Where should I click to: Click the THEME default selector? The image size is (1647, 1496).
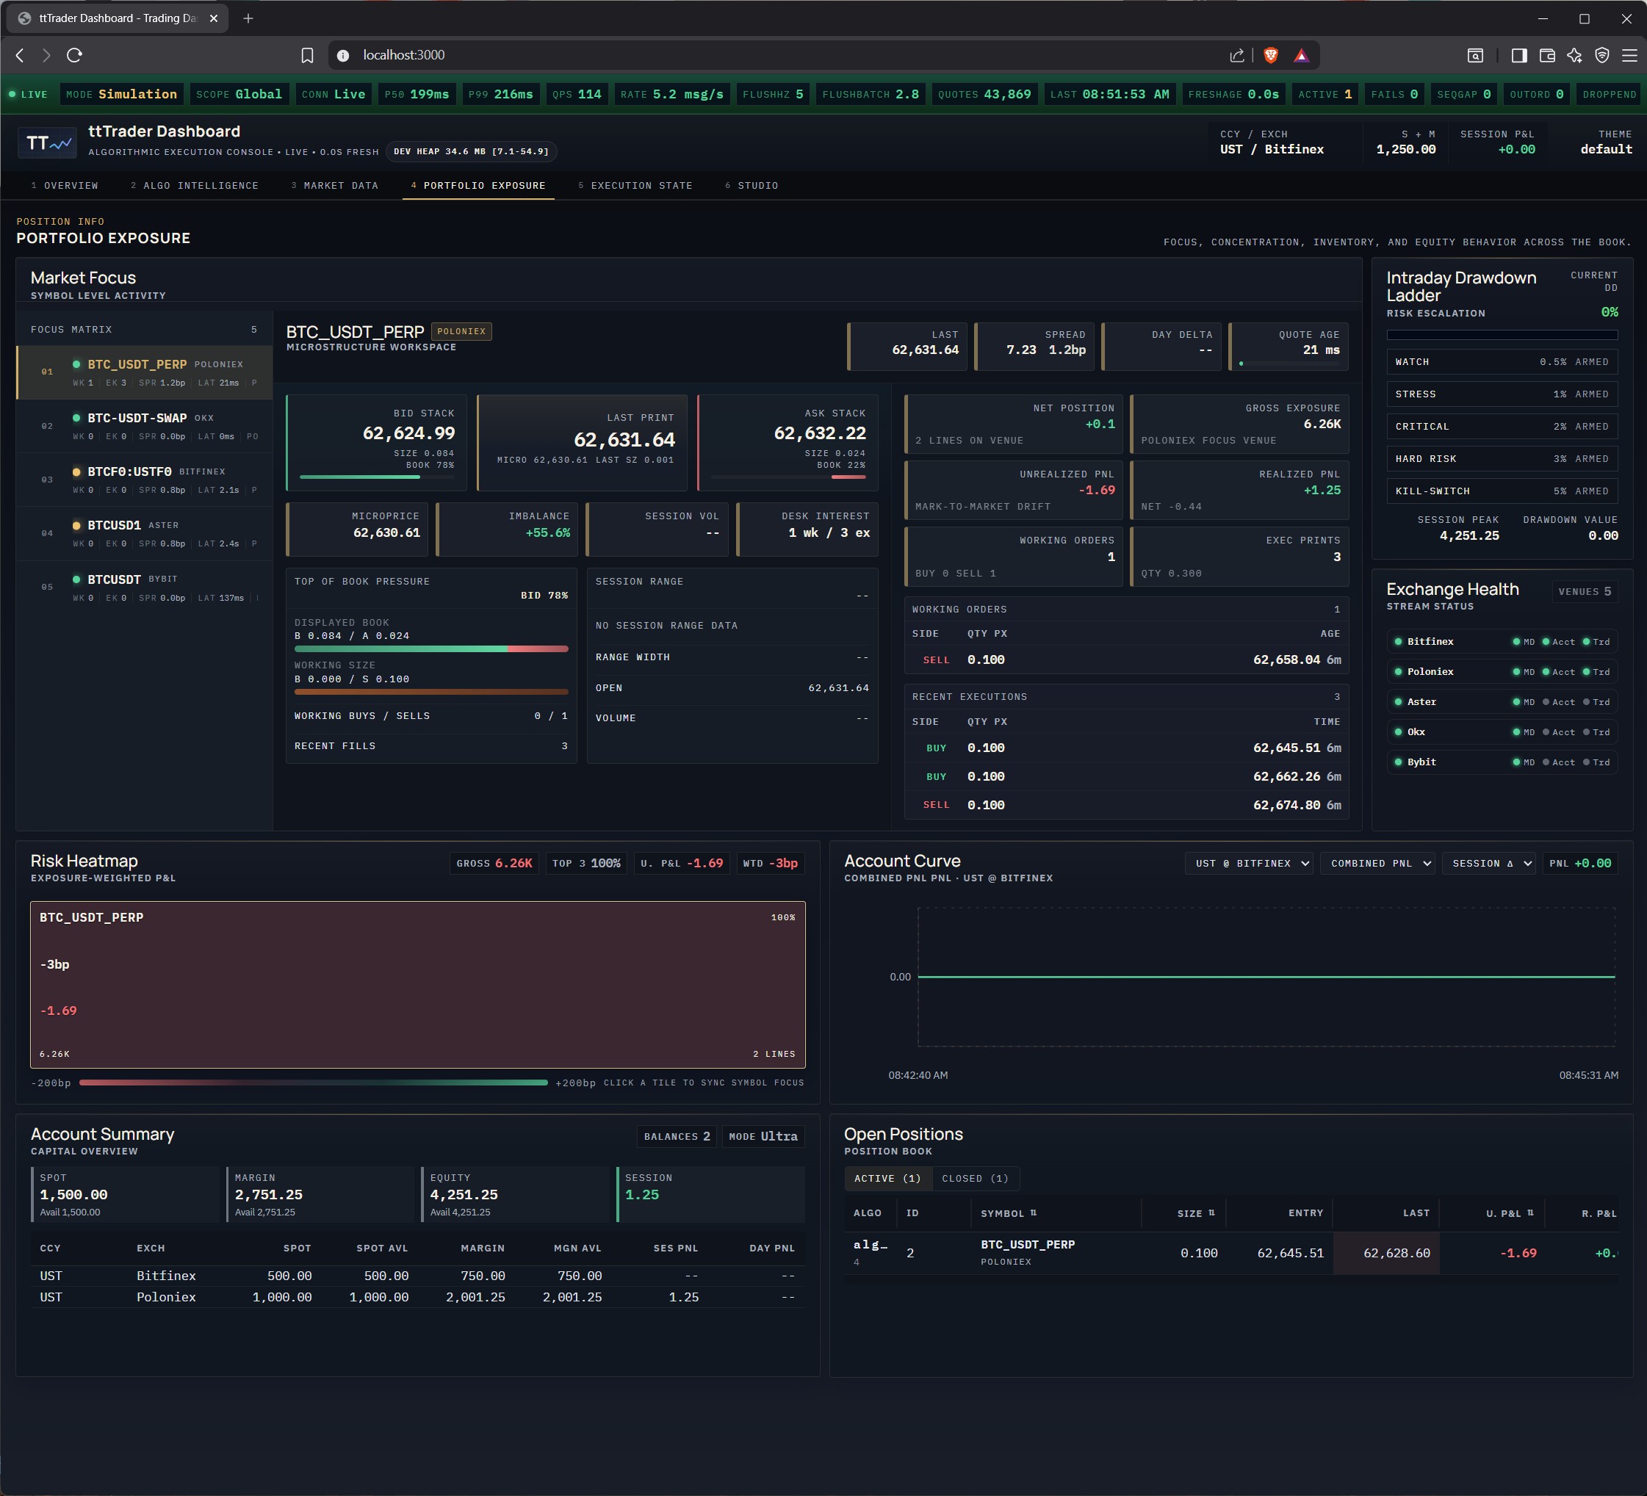[x=1605, y=142]
